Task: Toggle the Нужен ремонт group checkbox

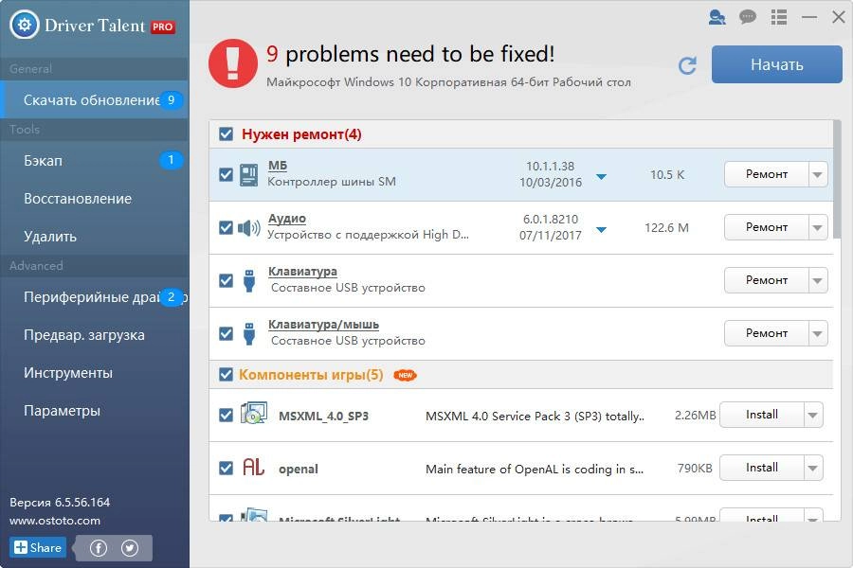Action: point(226,134)
